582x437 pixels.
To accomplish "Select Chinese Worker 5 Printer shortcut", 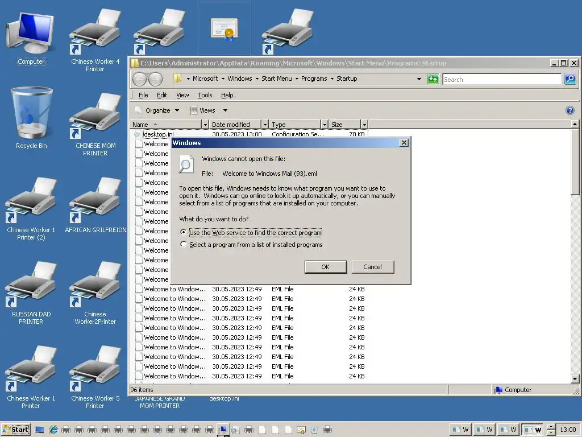I will point(95,377).
